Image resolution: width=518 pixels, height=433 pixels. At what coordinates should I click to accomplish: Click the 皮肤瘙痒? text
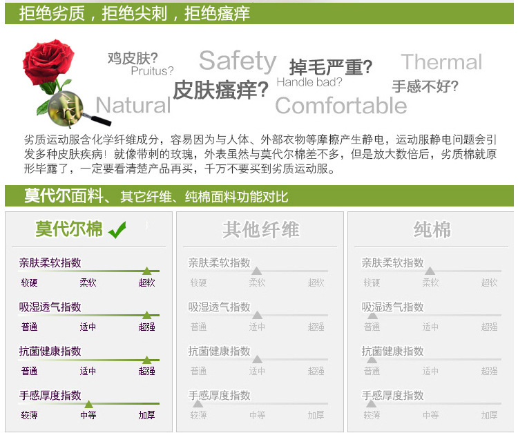click(220, 90)
